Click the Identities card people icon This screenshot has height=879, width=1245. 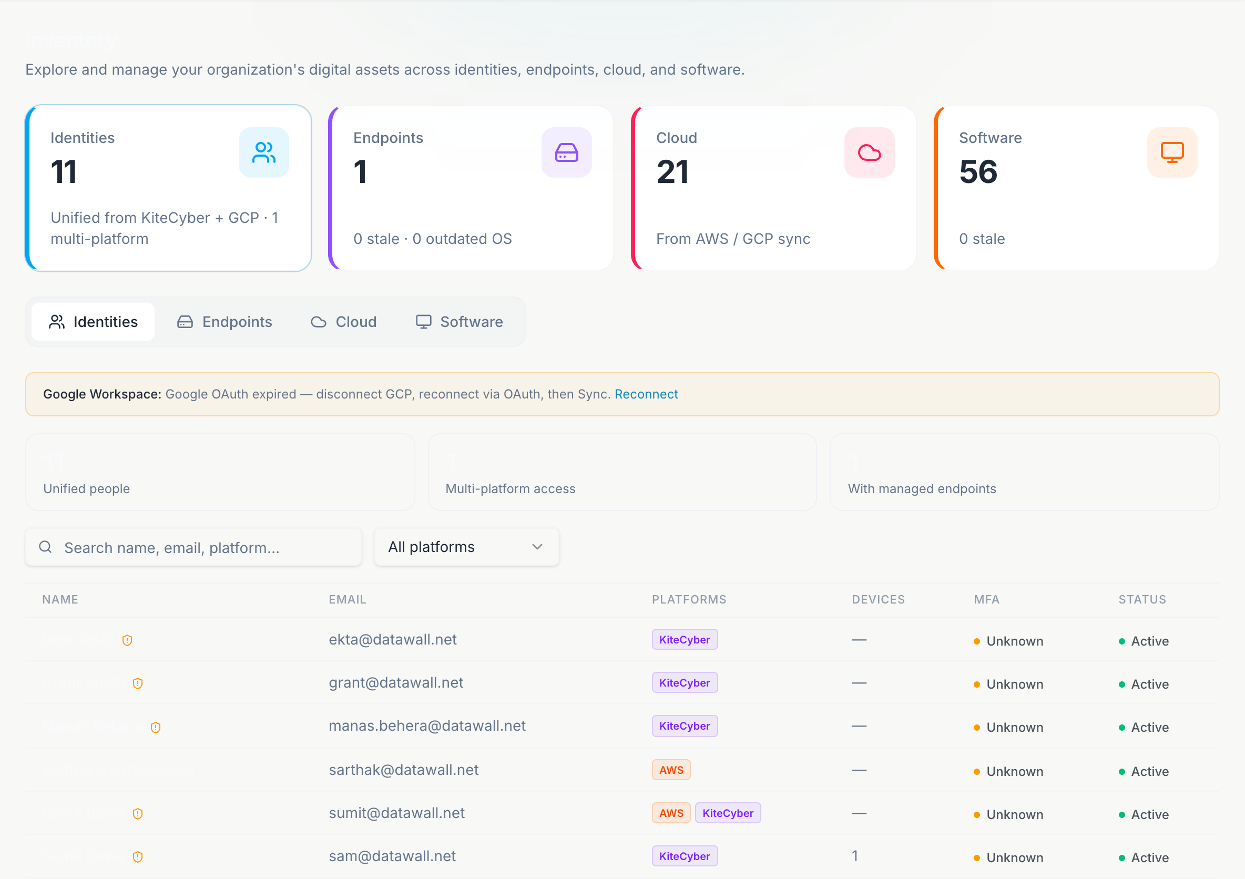[x=263, y=152]
